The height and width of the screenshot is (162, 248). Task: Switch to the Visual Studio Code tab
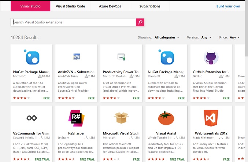coord(70,6)
